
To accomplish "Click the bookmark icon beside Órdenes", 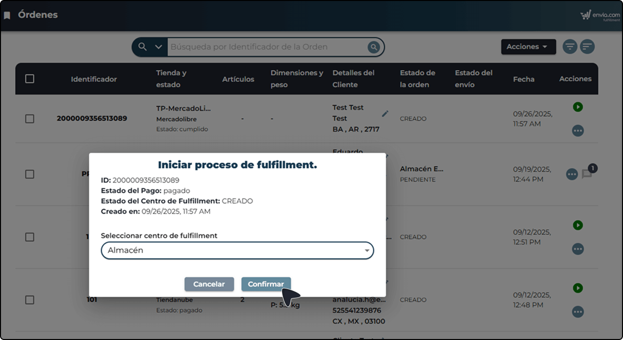I will 7,15.
